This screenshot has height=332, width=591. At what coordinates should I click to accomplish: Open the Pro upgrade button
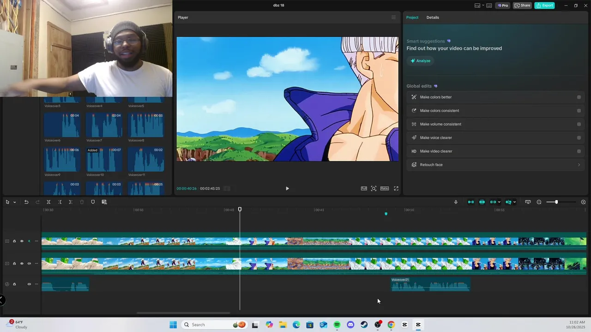point(503,6)
